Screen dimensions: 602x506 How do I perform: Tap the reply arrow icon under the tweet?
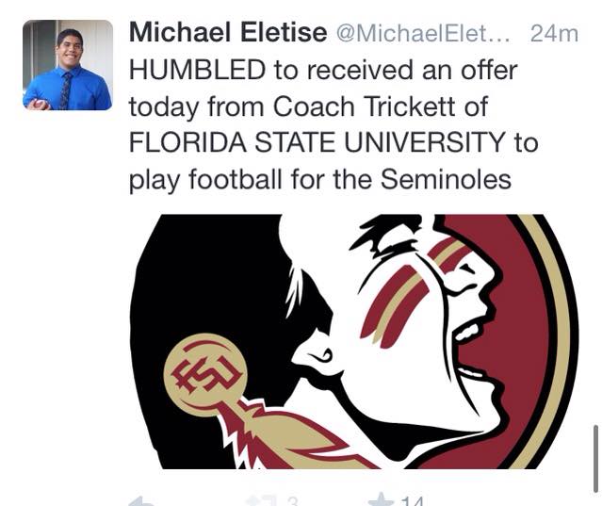tap(141, 500)
